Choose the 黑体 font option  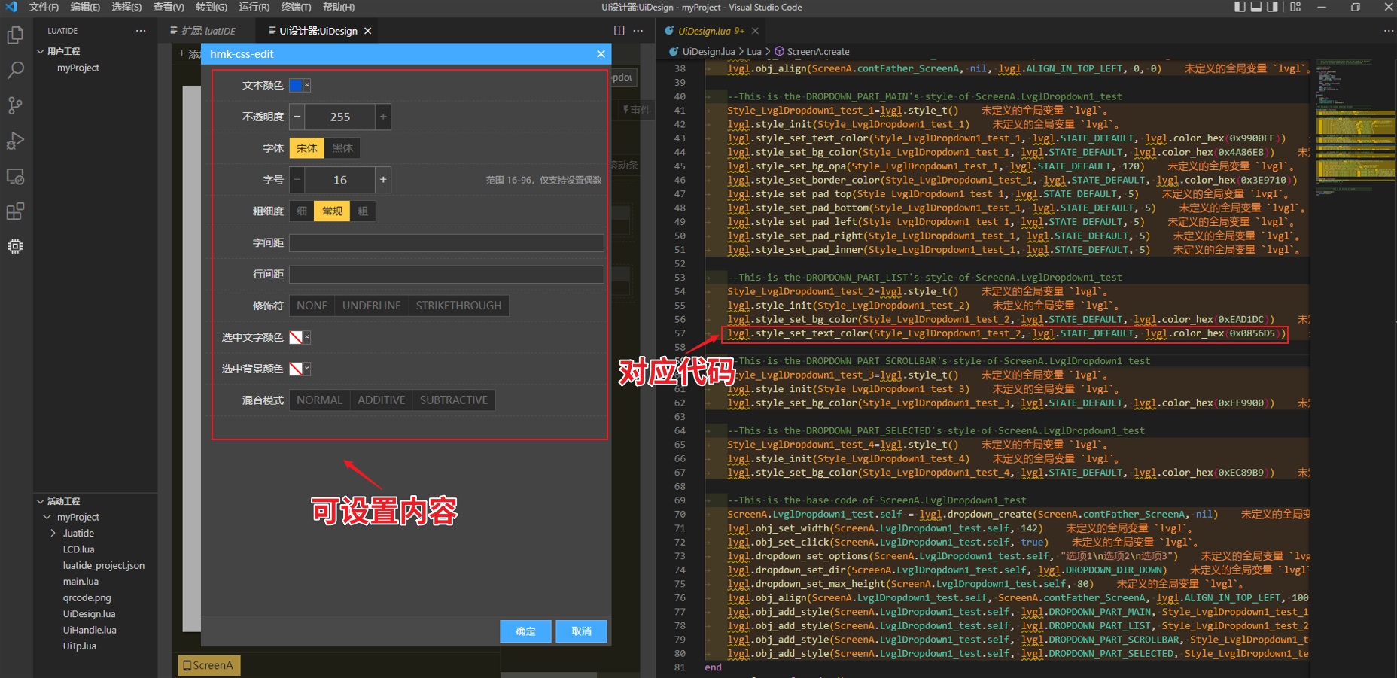[342, 148]
